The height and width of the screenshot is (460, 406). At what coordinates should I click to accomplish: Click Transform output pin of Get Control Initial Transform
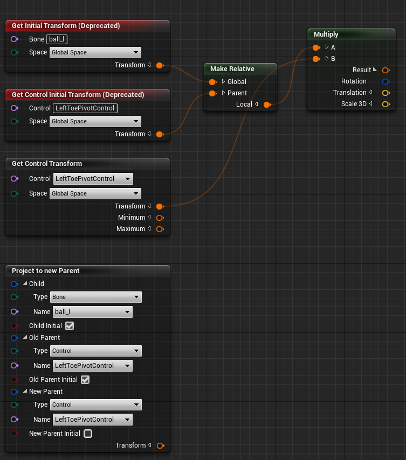point(160,134)
